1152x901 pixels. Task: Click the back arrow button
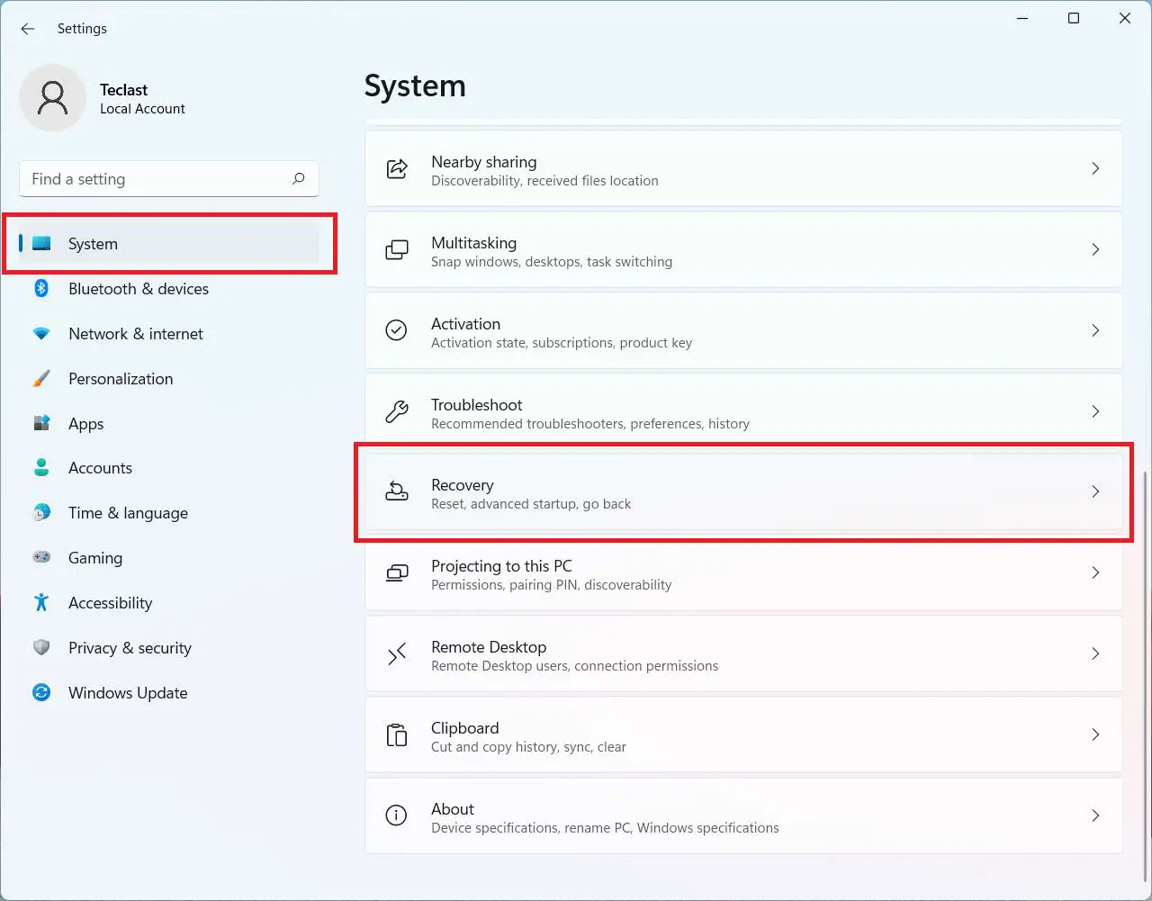click(27, 28)
